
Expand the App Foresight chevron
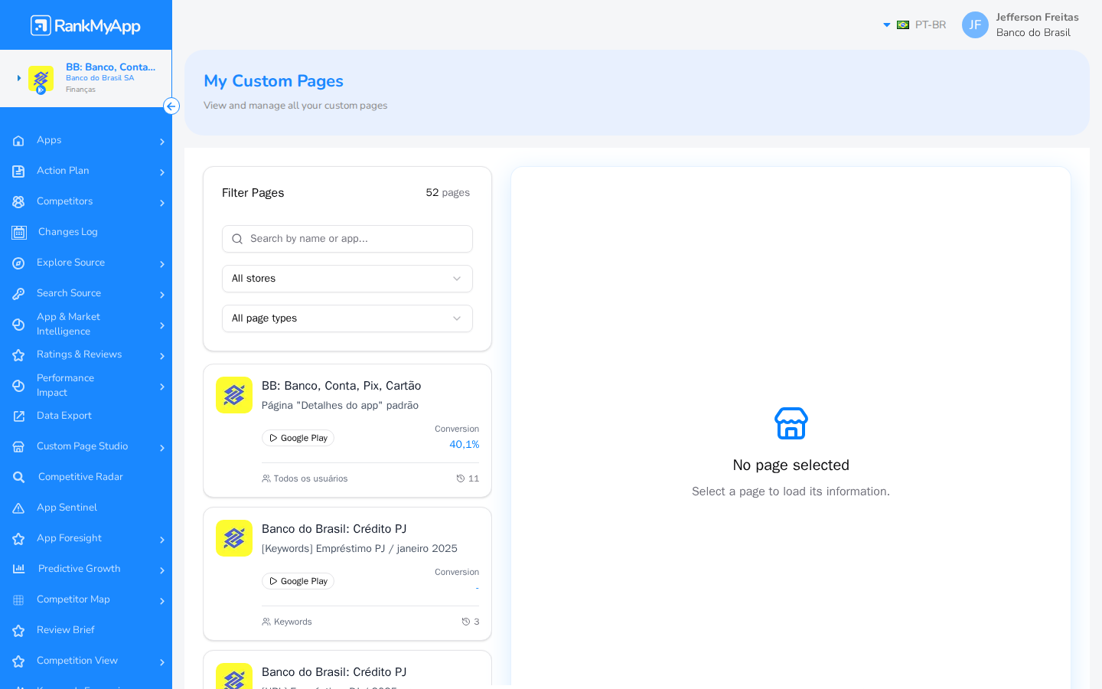click(162, 540)
